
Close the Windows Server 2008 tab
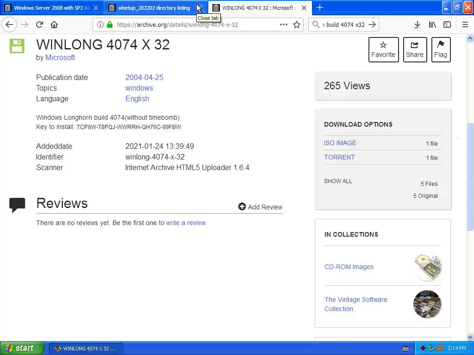tap(95, 7)
